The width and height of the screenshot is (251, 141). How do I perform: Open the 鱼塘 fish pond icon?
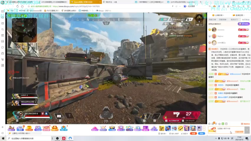20,128
